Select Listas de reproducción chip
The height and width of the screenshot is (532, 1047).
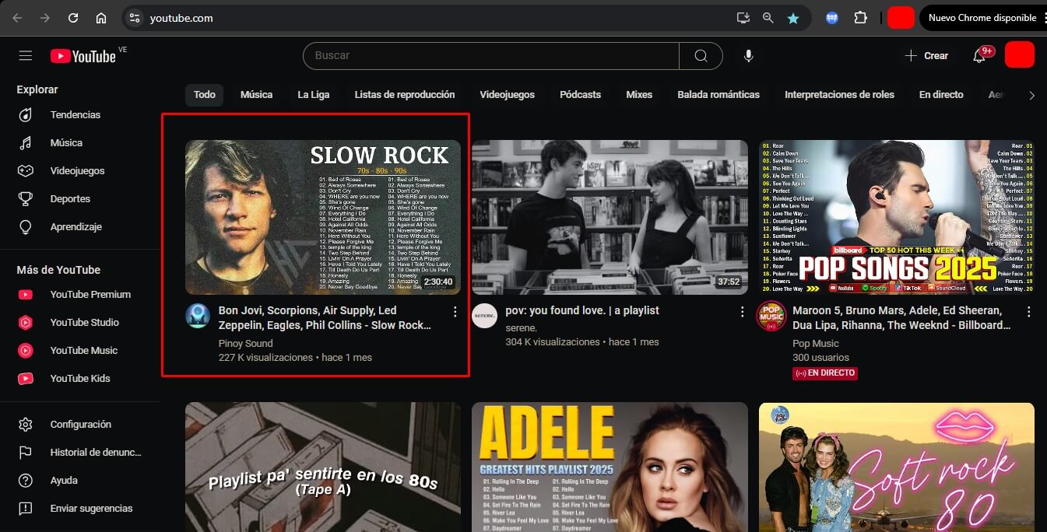tap(405, 95)
